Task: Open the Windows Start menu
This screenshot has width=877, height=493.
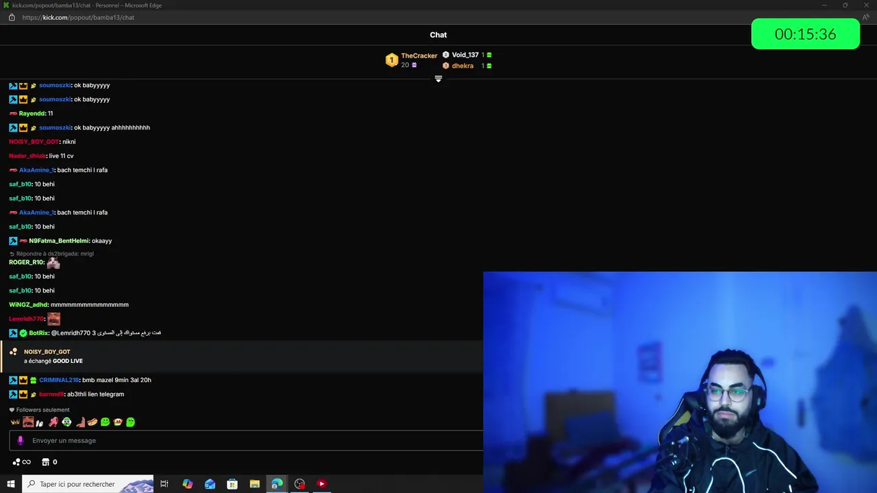Action: [x=11, y=484]
